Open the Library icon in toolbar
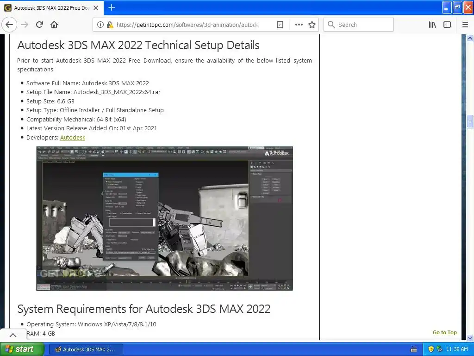 click(x=432, y=25)
